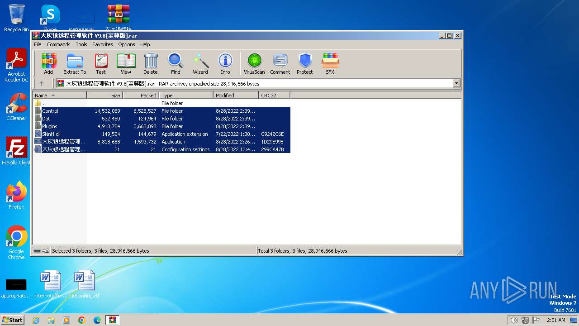This screenshot has height=326, width=579.
Task: Open Acrobat Reader DC desktop icon
Action: (16, 65)
